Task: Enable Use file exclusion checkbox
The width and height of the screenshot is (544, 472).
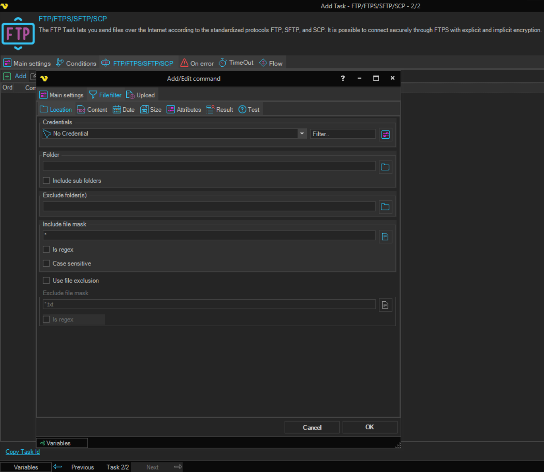Action: 46,281
